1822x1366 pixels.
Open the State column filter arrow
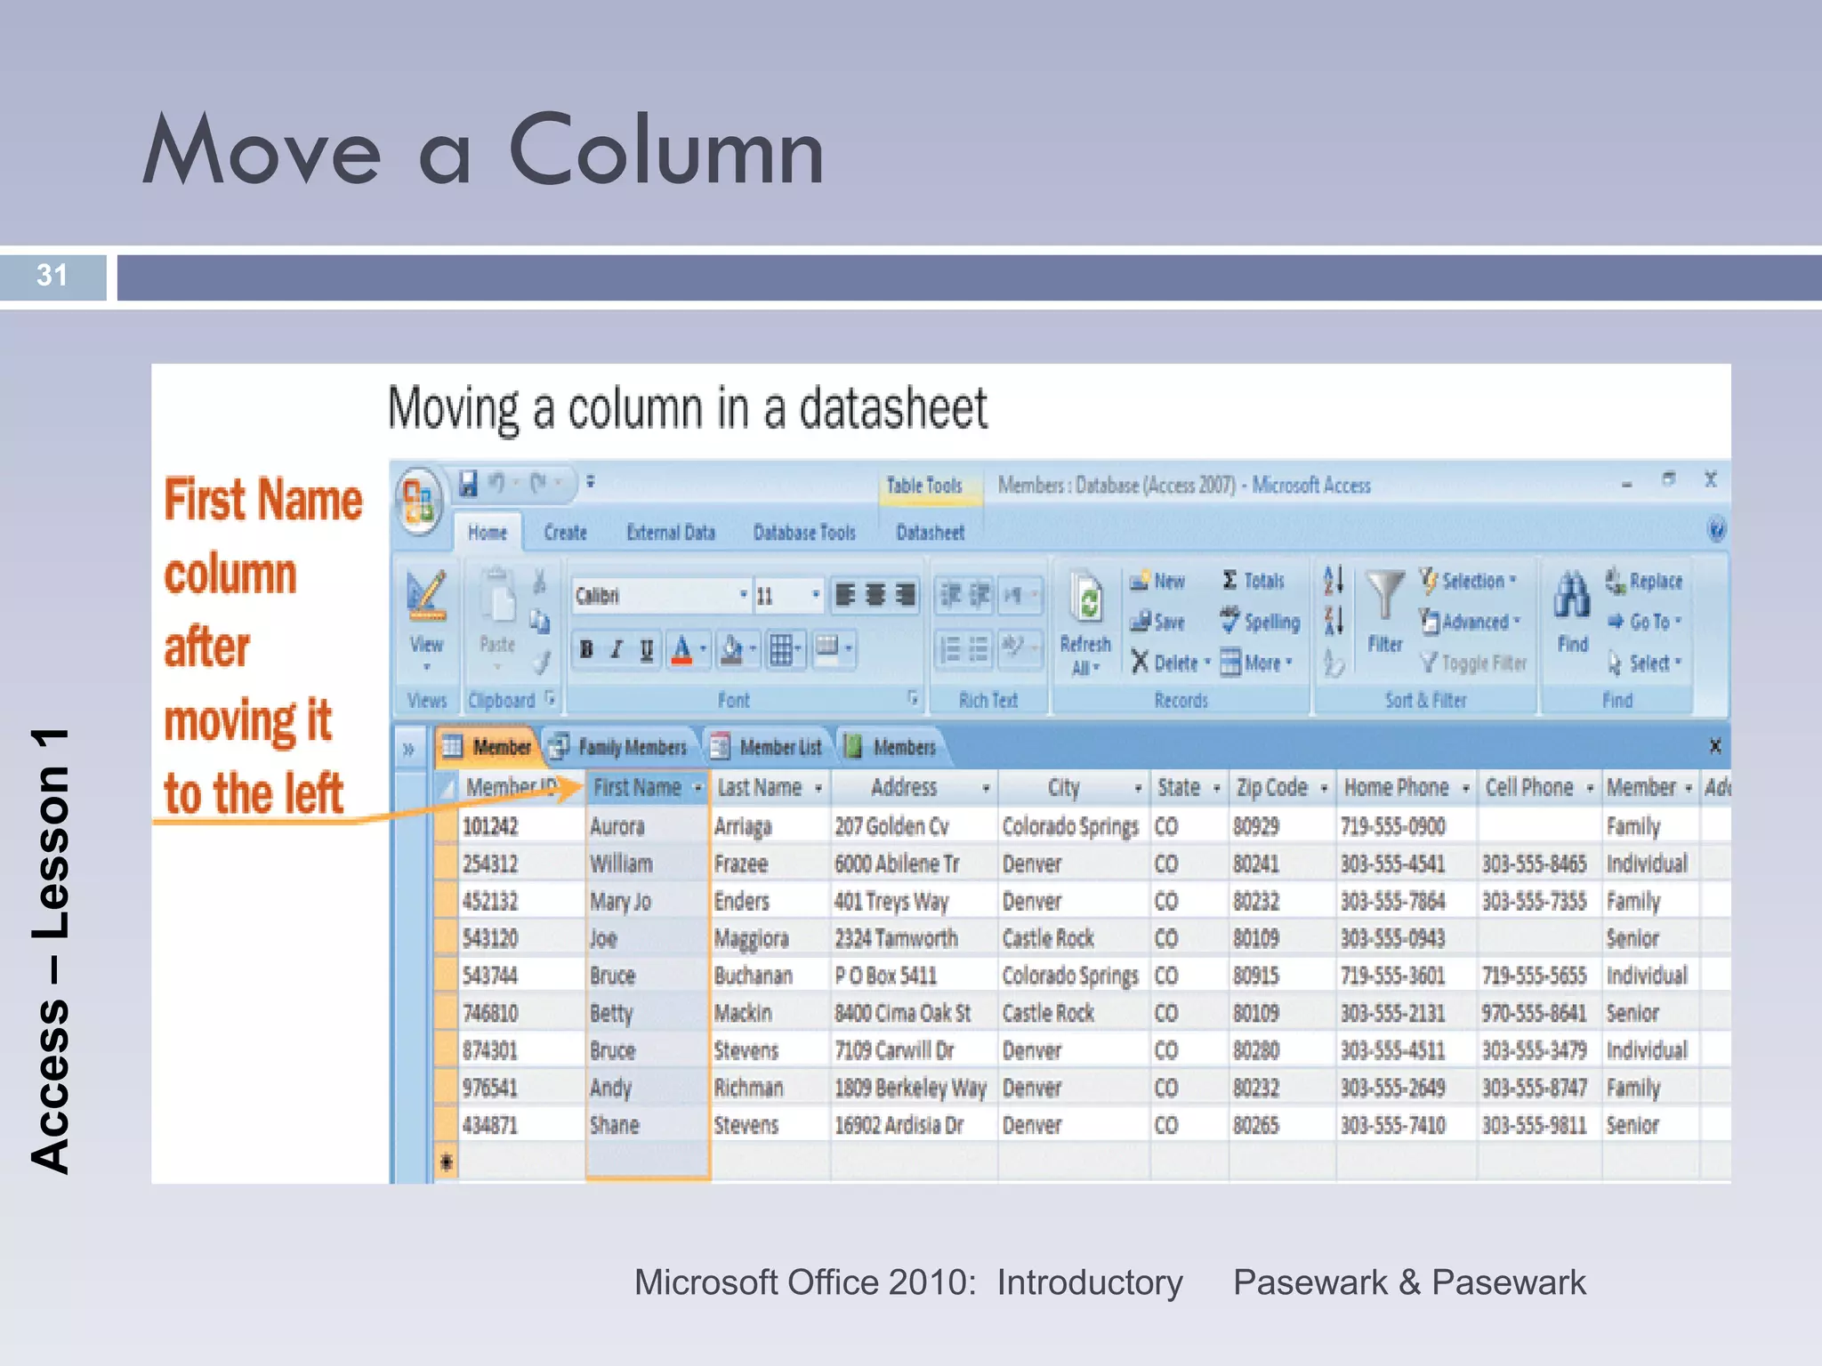(x=1216, y=788)
